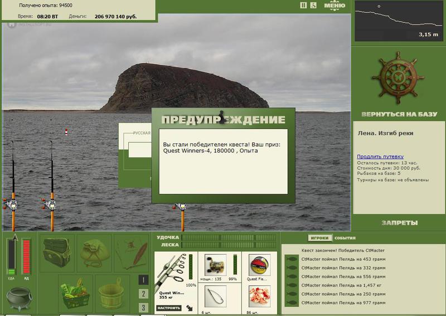Click the depth map showing 3,15 m

[399, 21]
